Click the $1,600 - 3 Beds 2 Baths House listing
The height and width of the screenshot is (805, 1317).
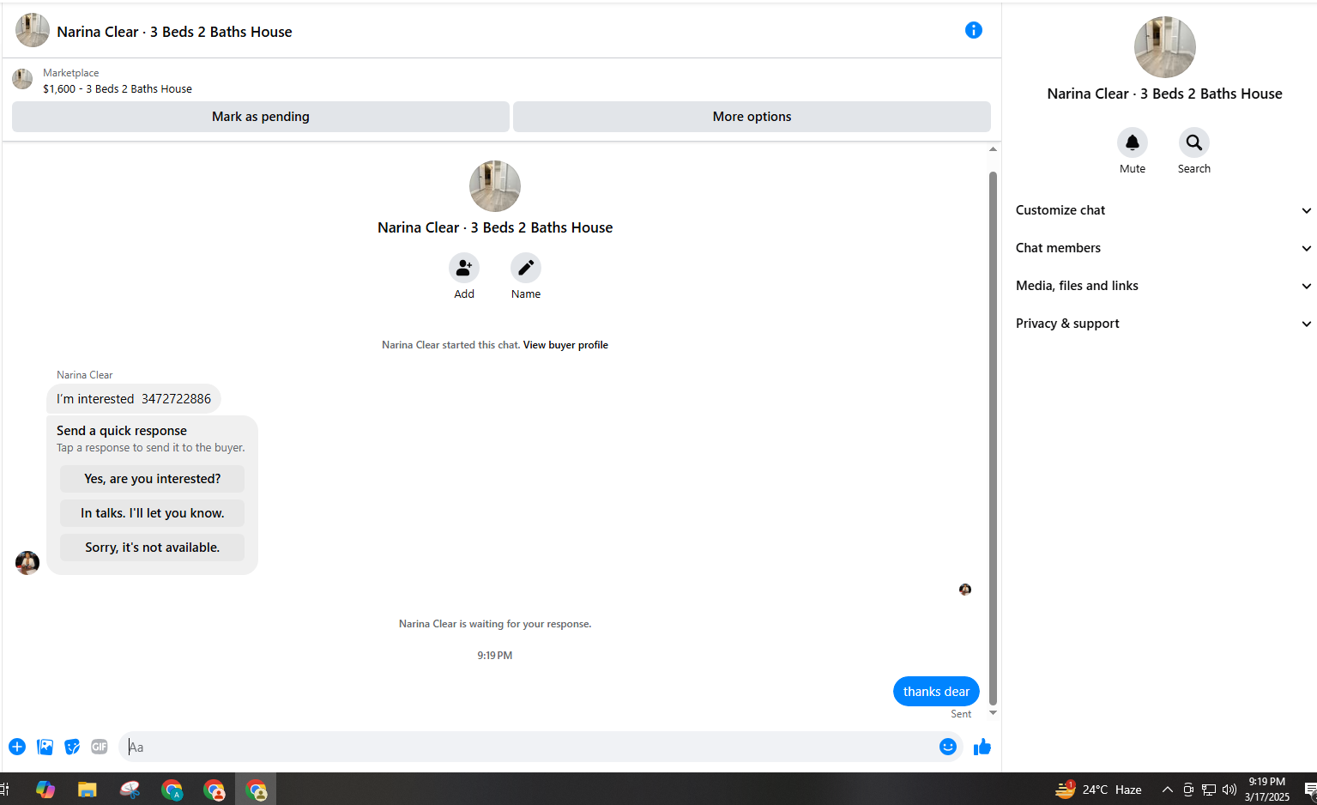[x=118, y=88]
